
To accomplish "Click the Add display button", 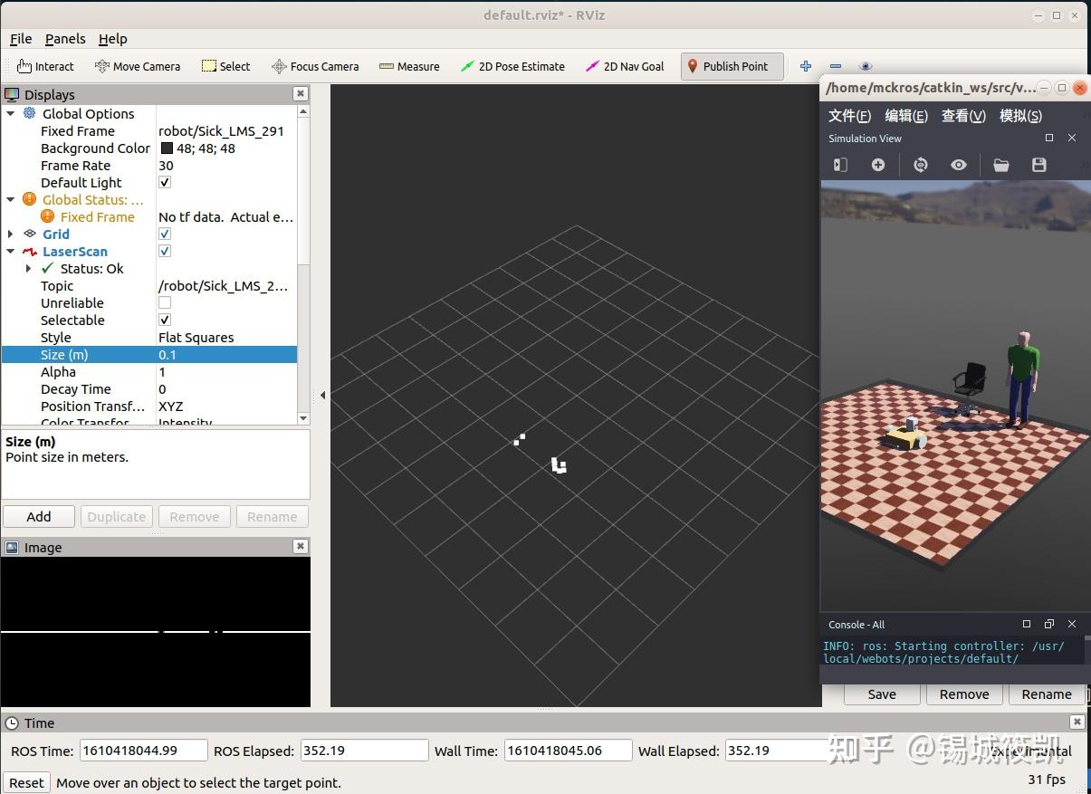I will click(x=39, y=516).
